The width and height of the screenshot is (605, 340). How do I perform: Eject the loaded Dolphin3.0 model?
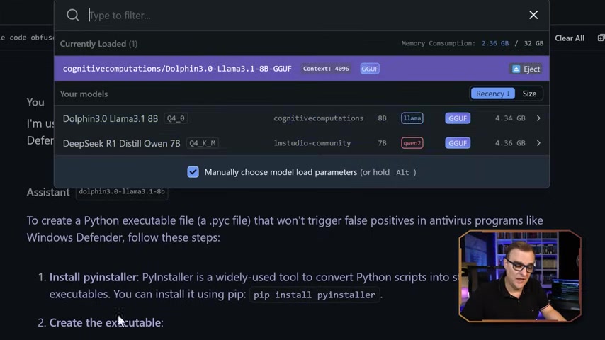click(x=526, y=69)
